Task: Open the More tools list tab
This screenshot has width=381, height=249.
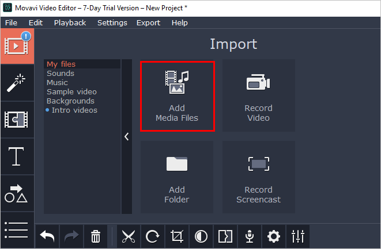Action: (17, 230)
